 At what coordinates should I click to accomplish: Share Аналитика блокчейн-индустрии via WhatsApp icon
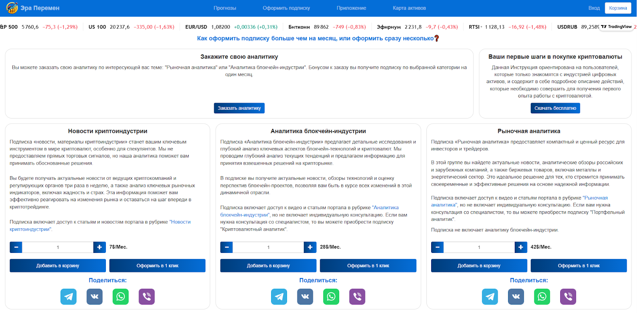[331, 297]
